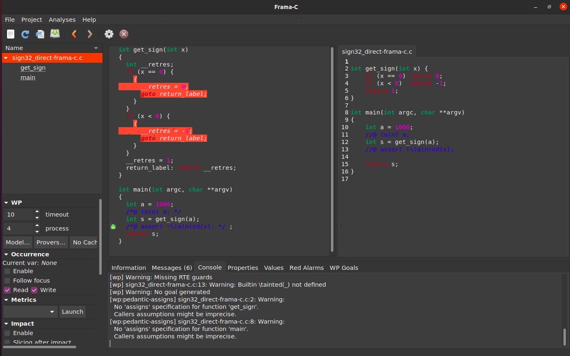The height and width of the screenshot is (356, 570).
Task: Click the console vertical scrollbar
Action: pos(565,337)
